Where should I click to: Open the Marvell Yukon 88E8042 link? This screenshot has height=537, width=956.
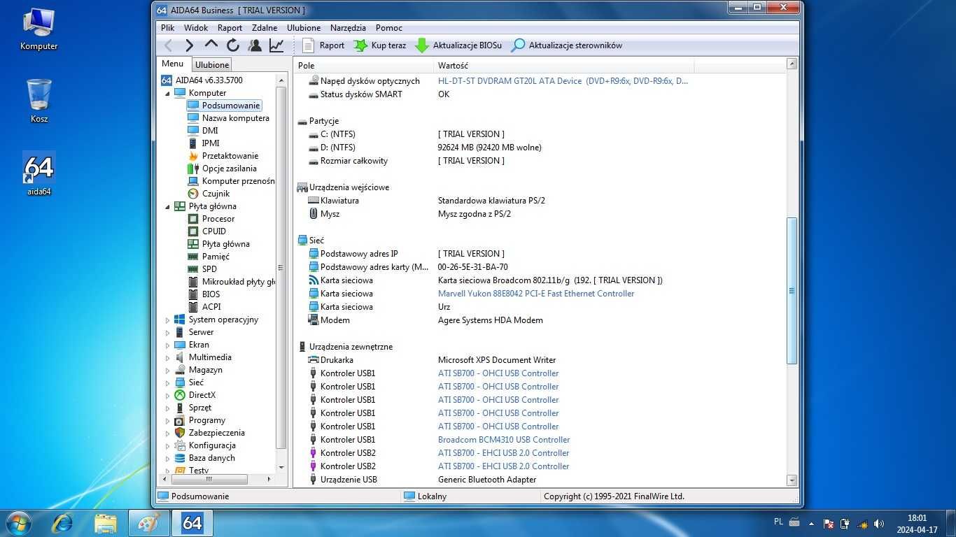coord(536,294)
